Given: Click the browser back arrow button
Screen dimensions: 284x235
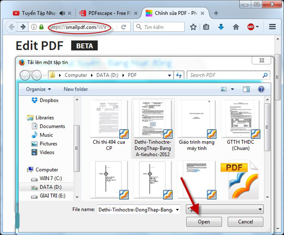Looking at the screenshot, I should (x=12, y=27).
